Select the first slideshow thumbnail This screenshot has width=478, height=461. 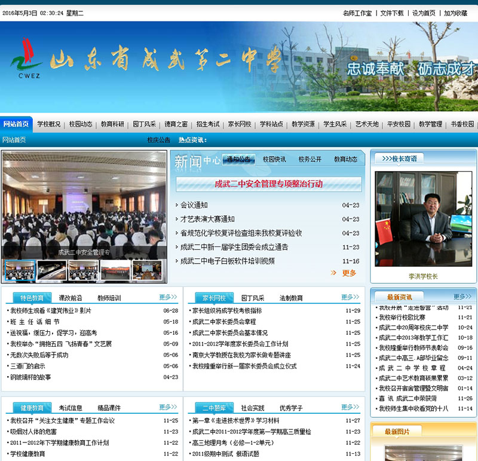pos(20,270)
